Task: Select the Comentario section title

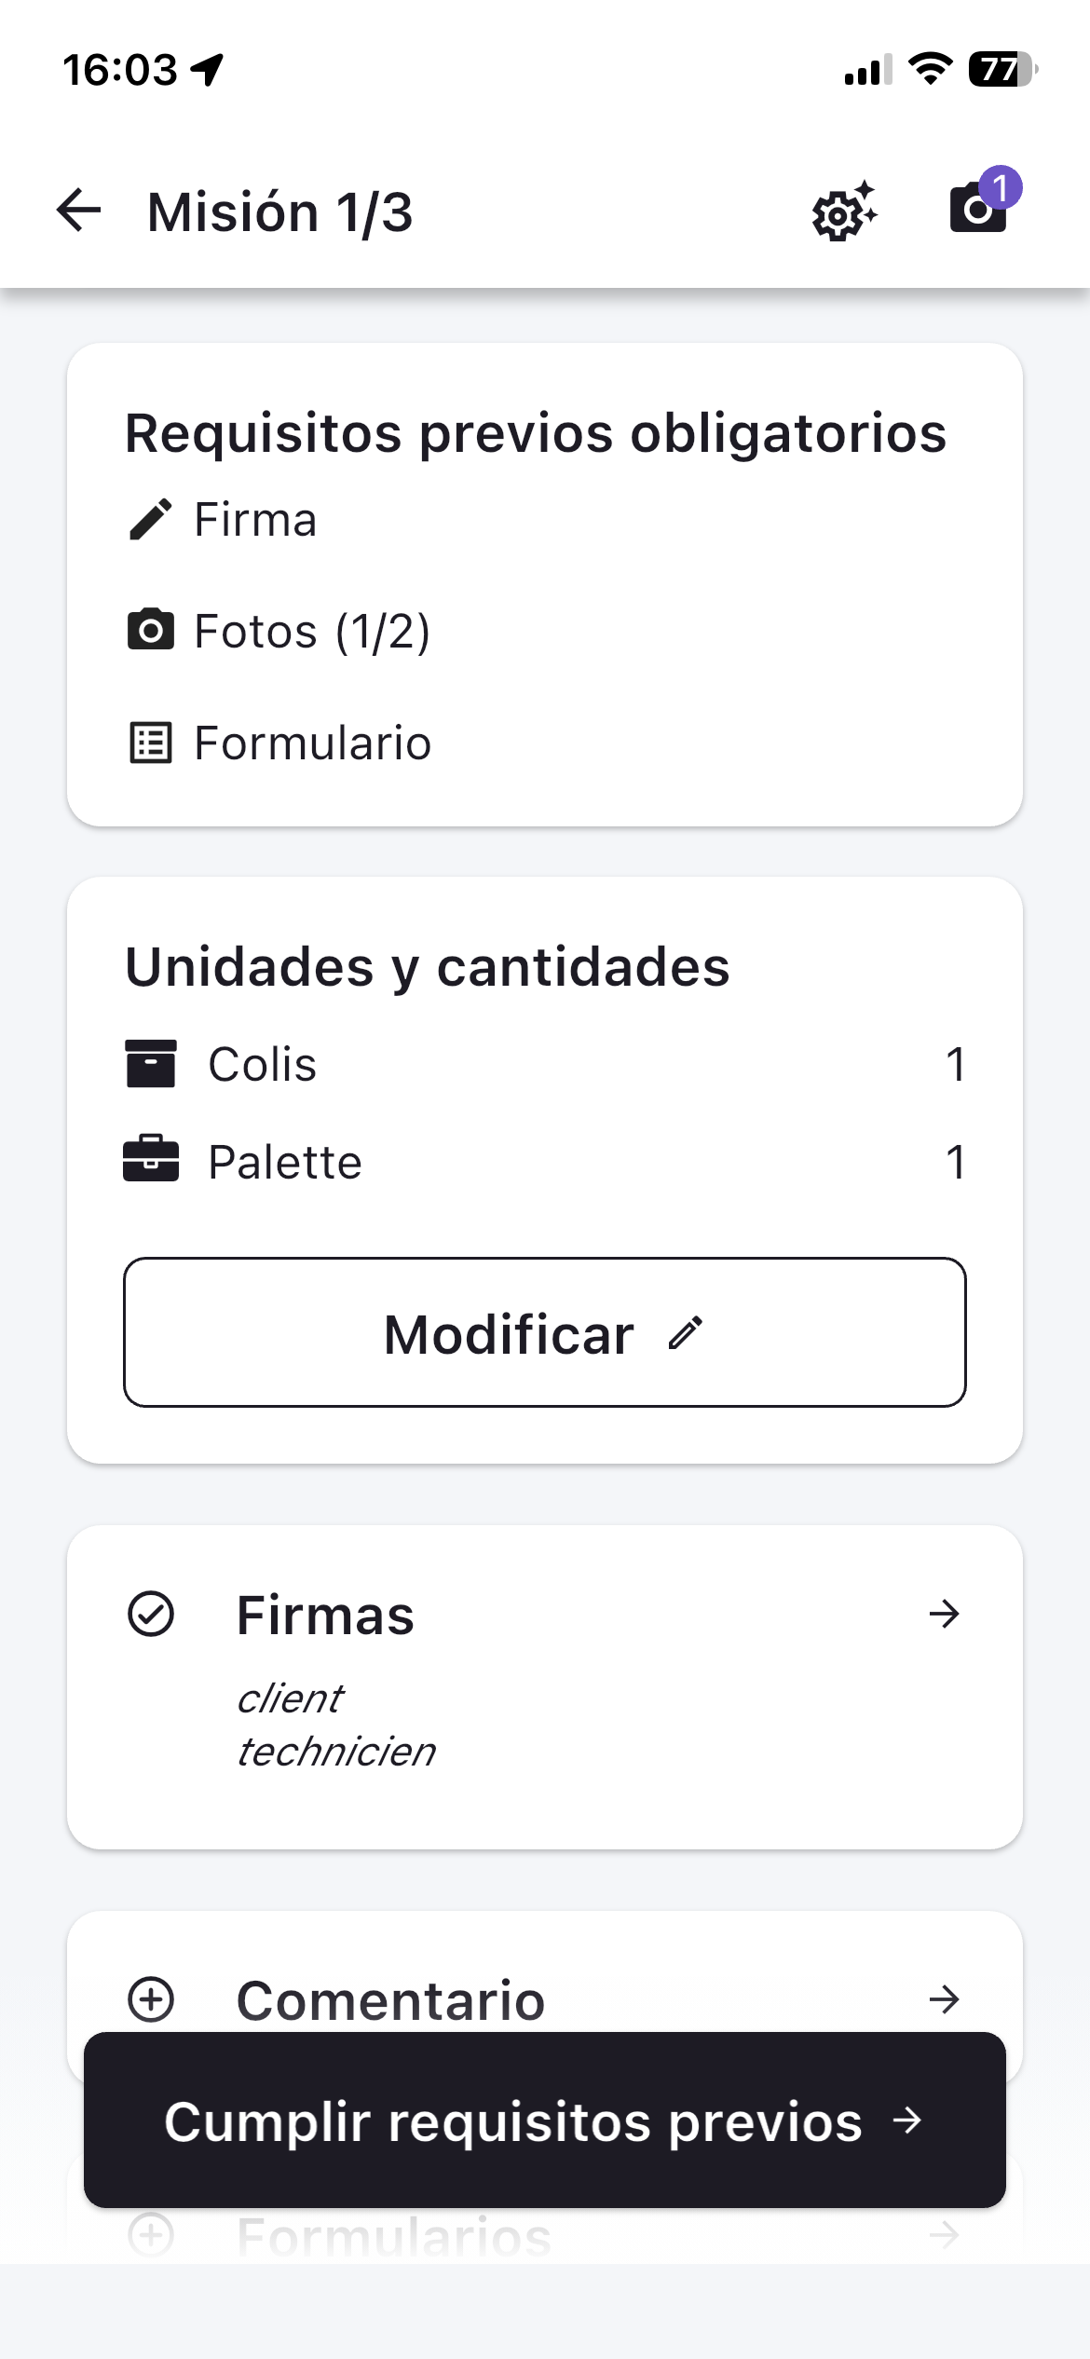Action: click(x=390, y=2000)
